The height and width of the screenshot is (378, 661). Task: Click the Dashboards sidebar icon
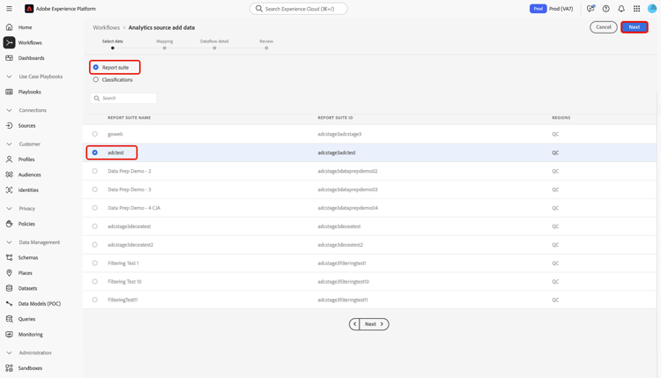(x=10, y=58)
